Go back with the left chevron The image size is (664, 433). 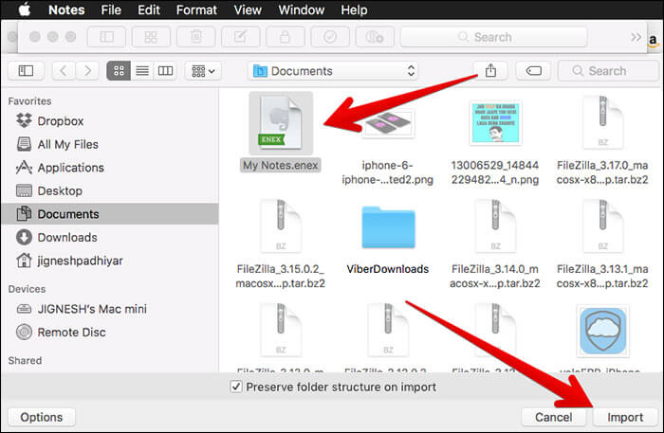(x=64, y=71)
